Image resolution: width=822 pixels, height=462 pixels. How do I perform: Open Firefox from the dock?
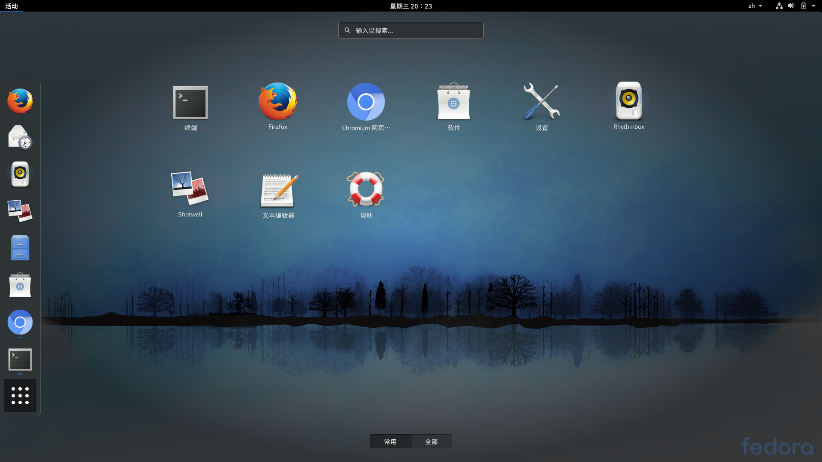pyautogui.click(x=20, y=101)
